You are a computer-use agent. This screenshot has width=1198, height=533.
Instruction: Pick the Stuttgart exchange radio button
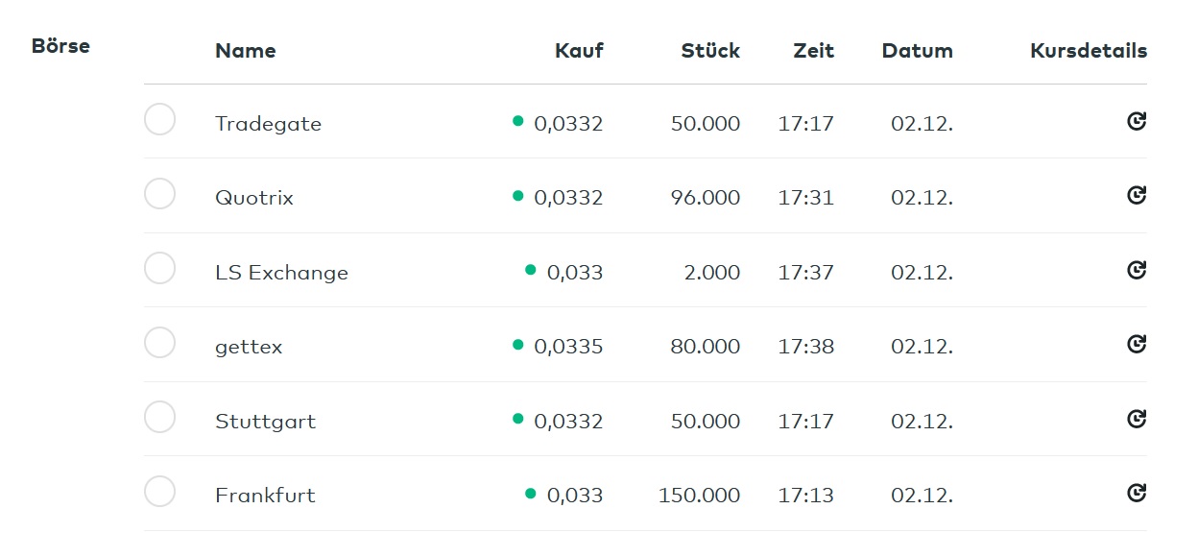(159, 417)
